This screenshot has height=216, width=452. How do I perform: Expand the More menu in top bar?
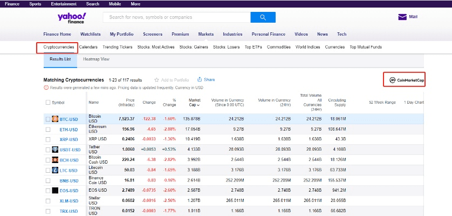(x=135, y=4)
